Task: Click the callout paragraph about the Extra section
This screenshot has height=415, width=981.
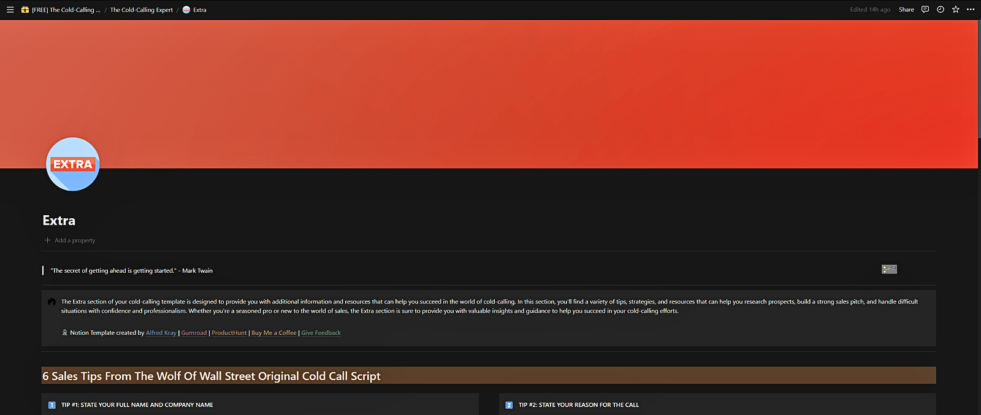Action: click(x=489, y=306)
